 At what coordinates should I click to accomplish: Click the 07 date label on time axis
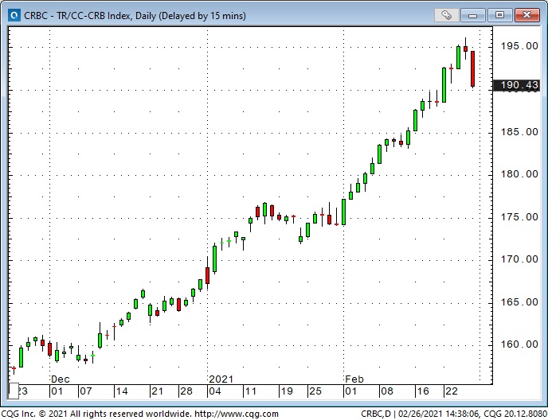pos(86,391)
